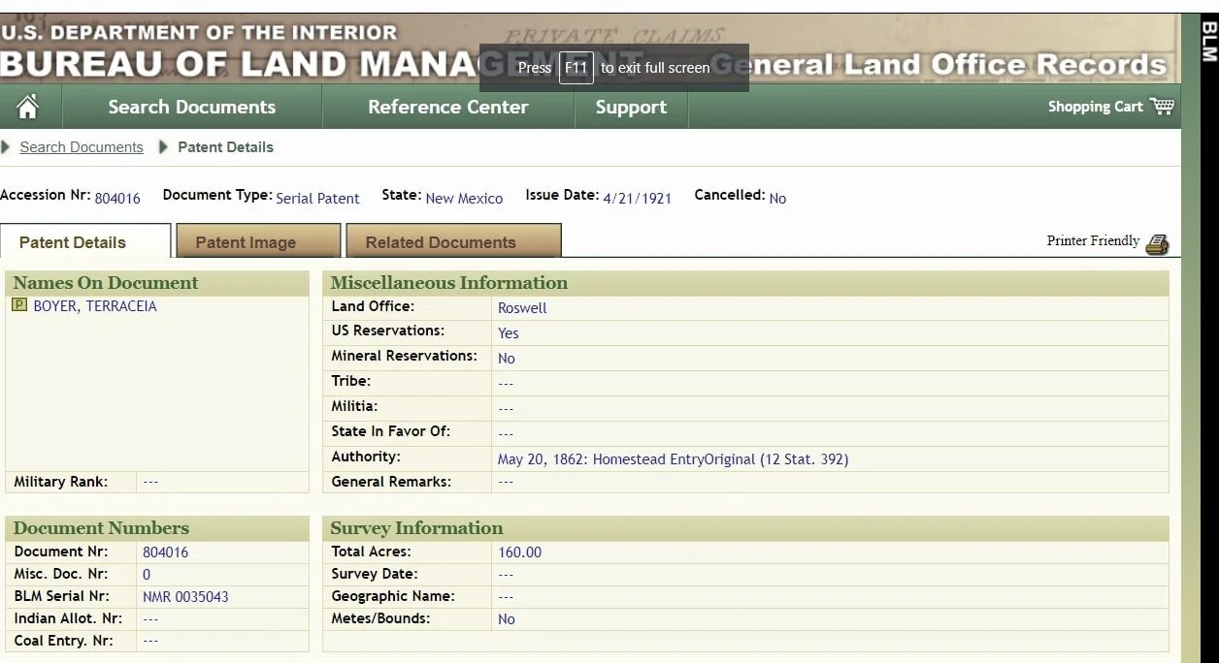
Task: Click the State In Favor Of label
Action: tap(391, 431)
